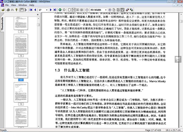Open a file with the folder icon
This screenshot has height=132, width=183.
coord(3,10)
